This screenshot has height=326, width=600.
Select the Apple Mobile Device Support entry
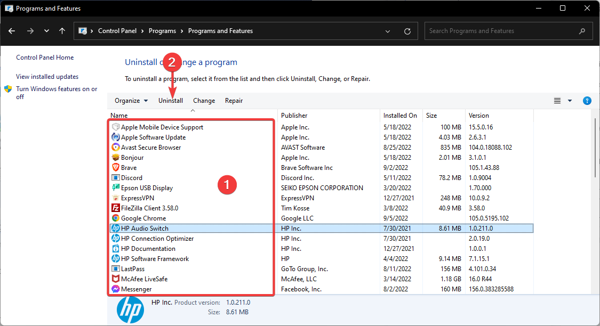(162, 127)
